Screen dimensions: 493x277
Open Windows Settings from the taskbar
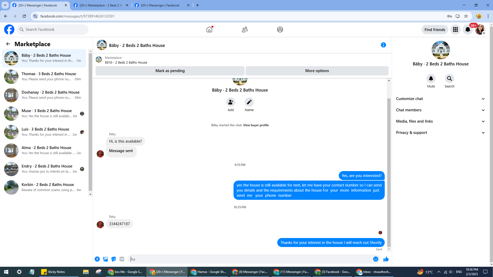[x=19, y=272]
